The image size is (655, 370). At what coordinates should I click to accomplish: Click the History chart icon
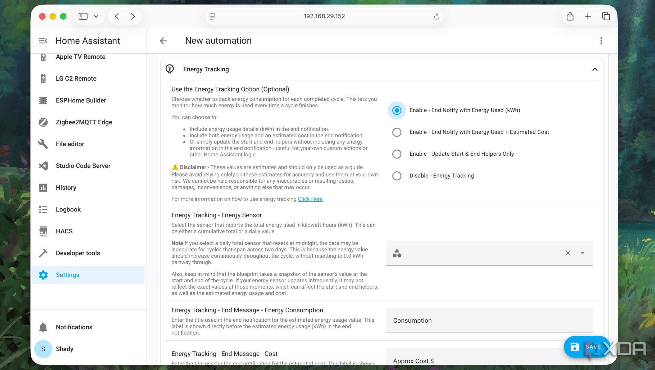(43, 188)
